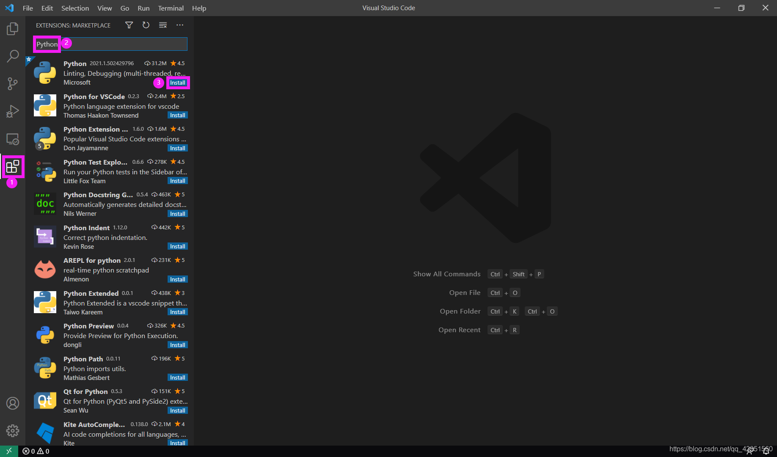The height and width of the screenshot is (457, 777).
Task: Install Python for VSCode extension
Action: [178, 116]
